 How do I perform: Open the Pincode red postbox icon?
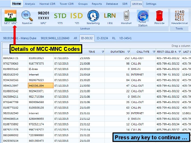[159, 17]
